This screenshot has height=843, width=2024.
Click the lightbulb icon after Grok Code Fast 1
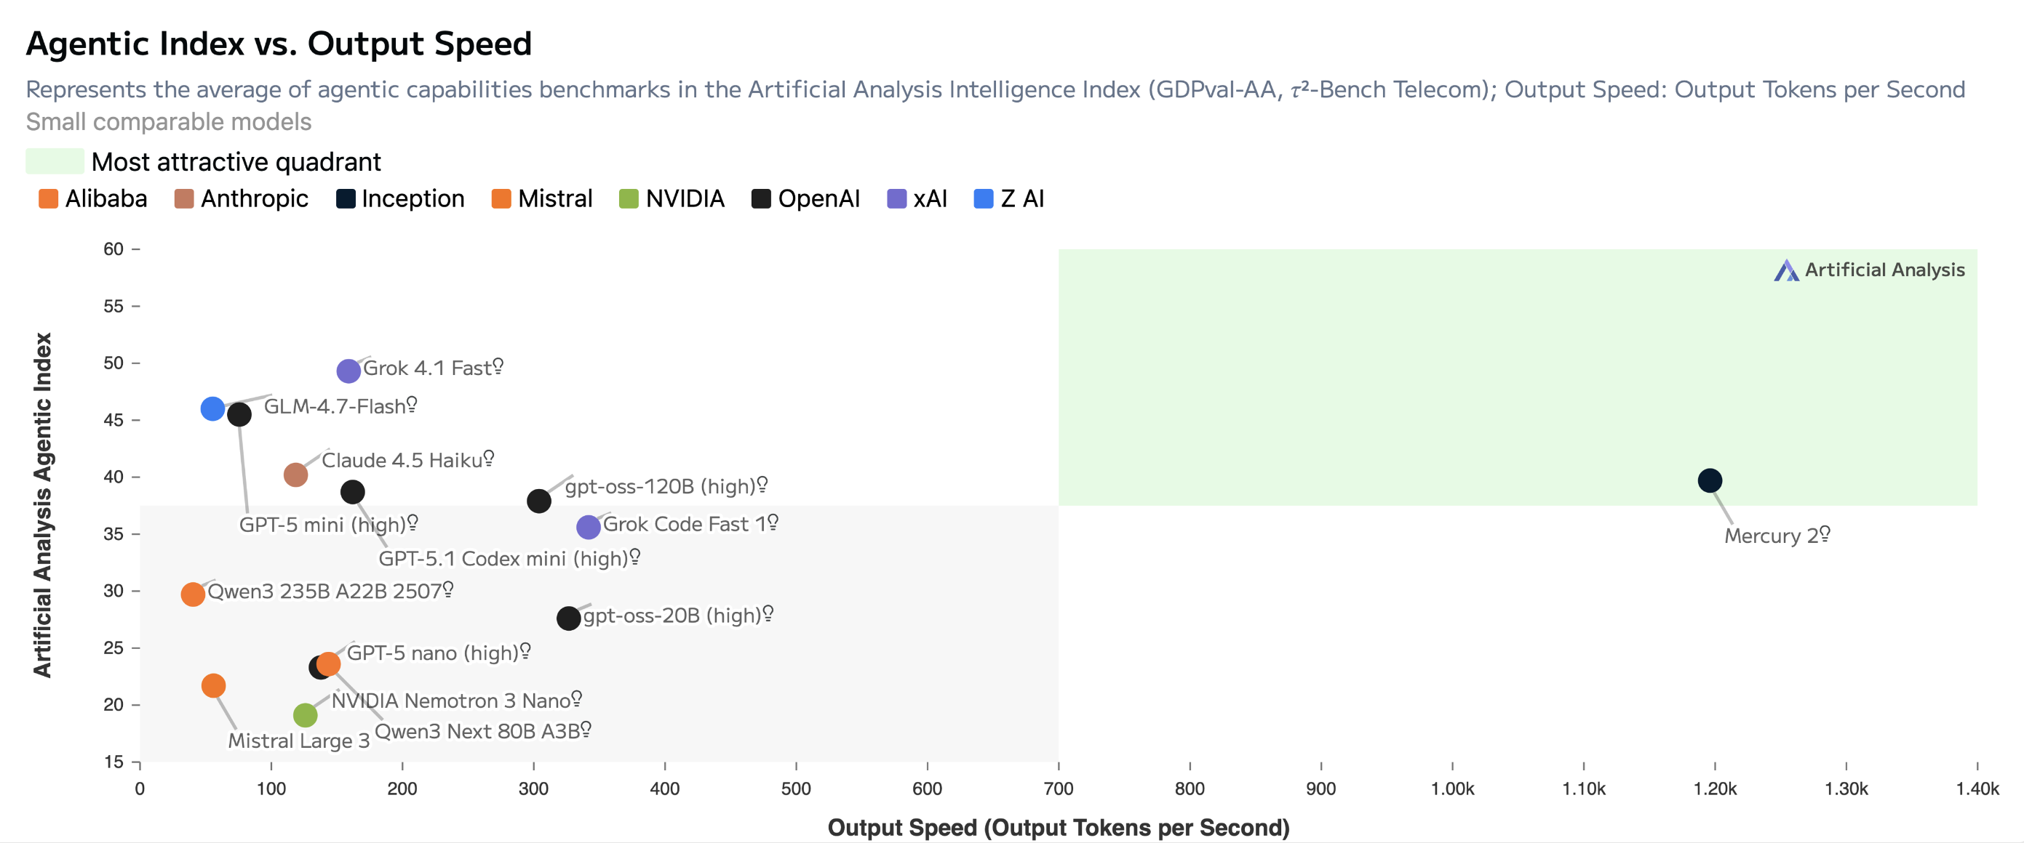[773, 522]
